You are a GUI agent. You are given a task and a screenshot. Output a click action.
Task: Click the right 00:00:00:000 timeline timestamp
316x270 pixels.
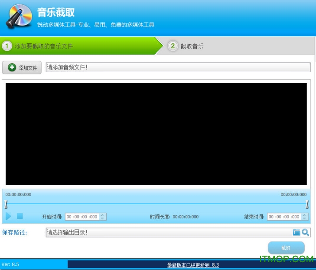point(293,195)
